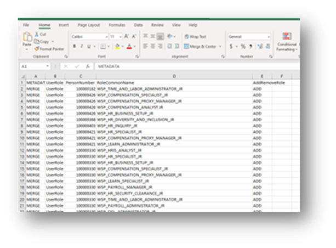This screenshot has height=248, width=336.
Task: Open Number group dialog launcher
Action: (271, 57)
